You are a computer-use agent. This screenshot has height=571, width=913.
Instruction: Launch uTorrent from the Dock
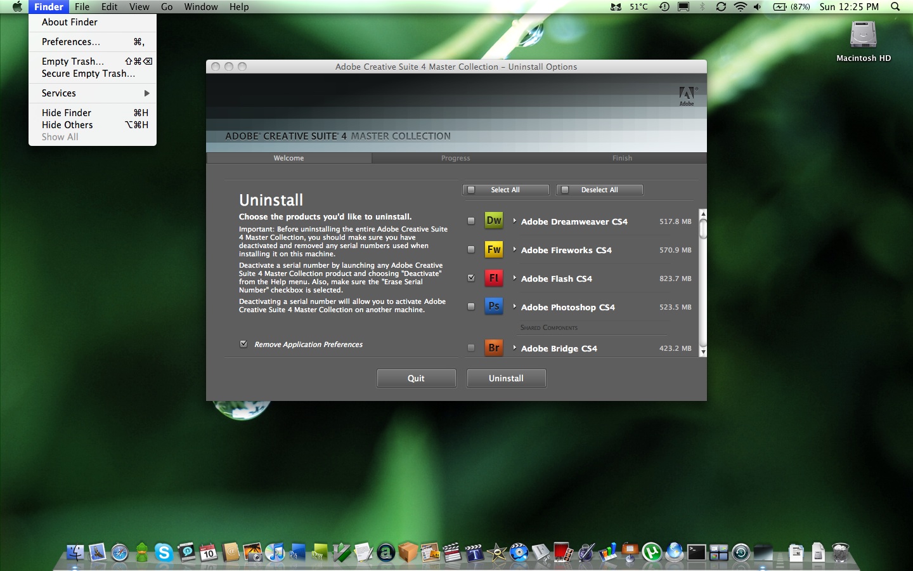tap(652, 553)
